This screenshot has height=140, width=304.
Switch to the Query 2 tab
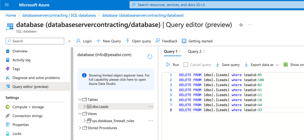(x=195, y=52)
